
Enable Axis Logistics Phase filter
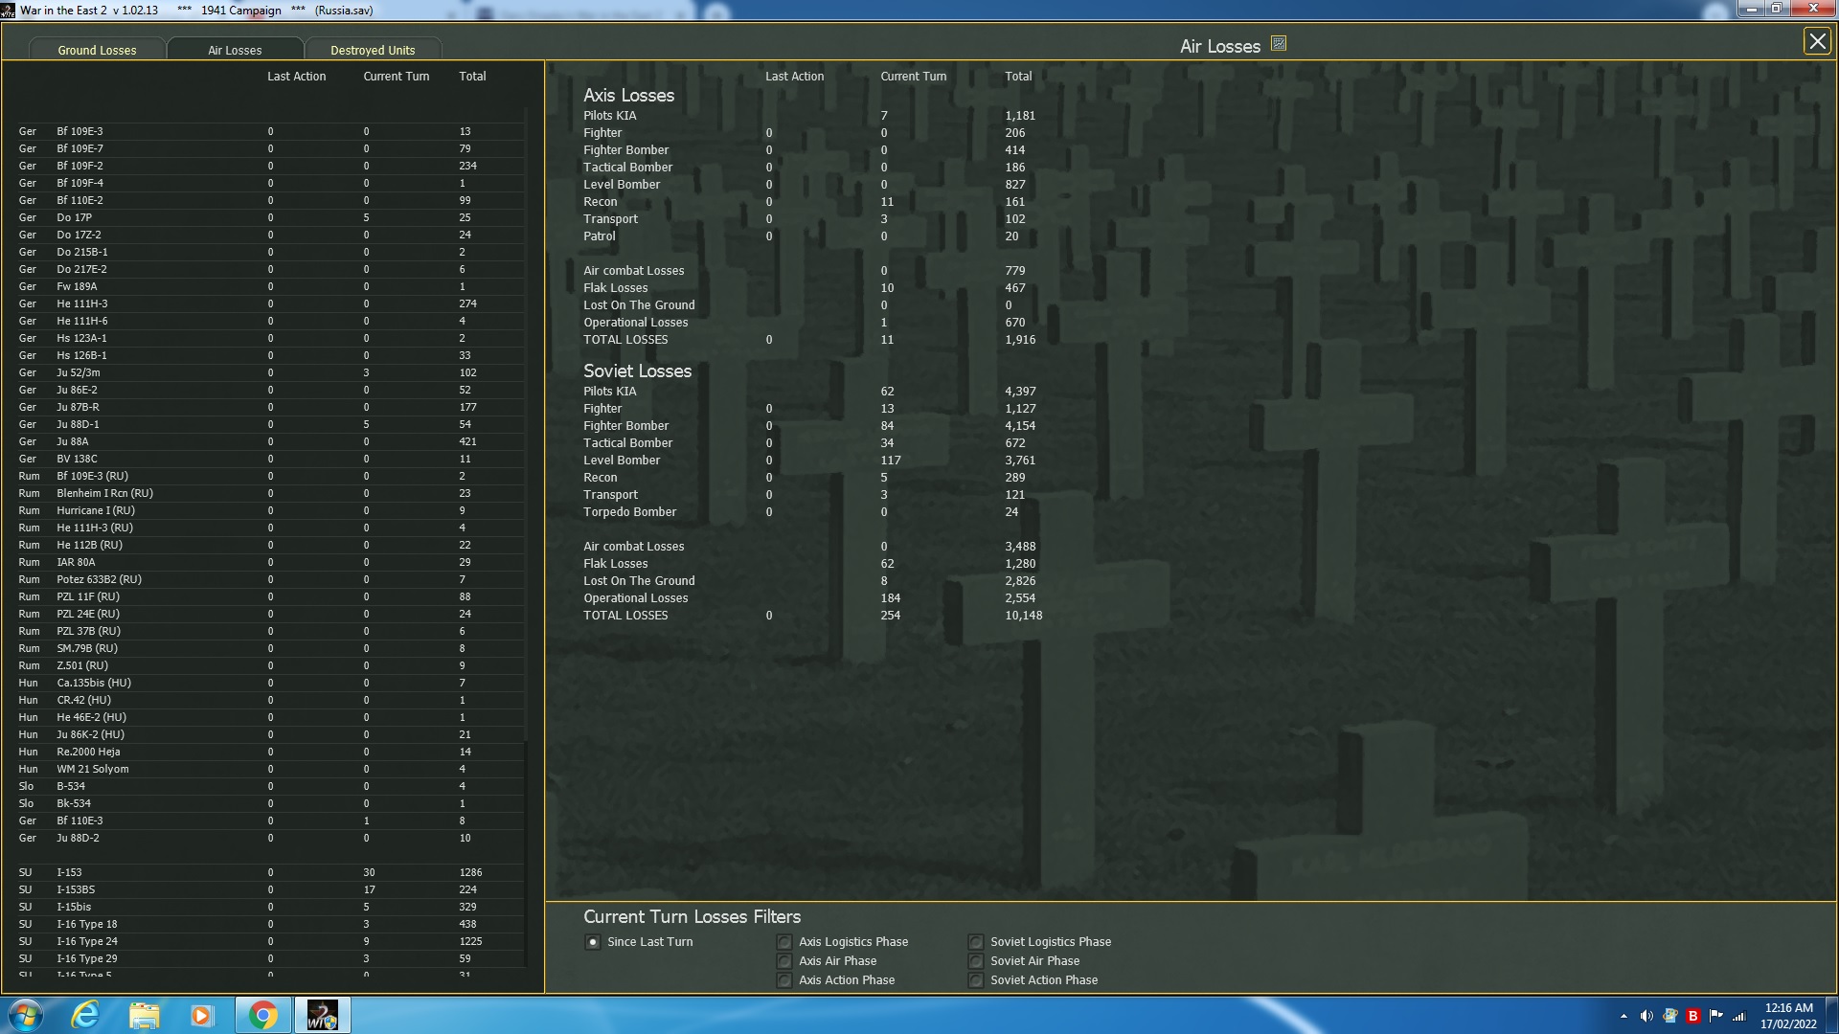pyautogui.click(x=784, y=942)
